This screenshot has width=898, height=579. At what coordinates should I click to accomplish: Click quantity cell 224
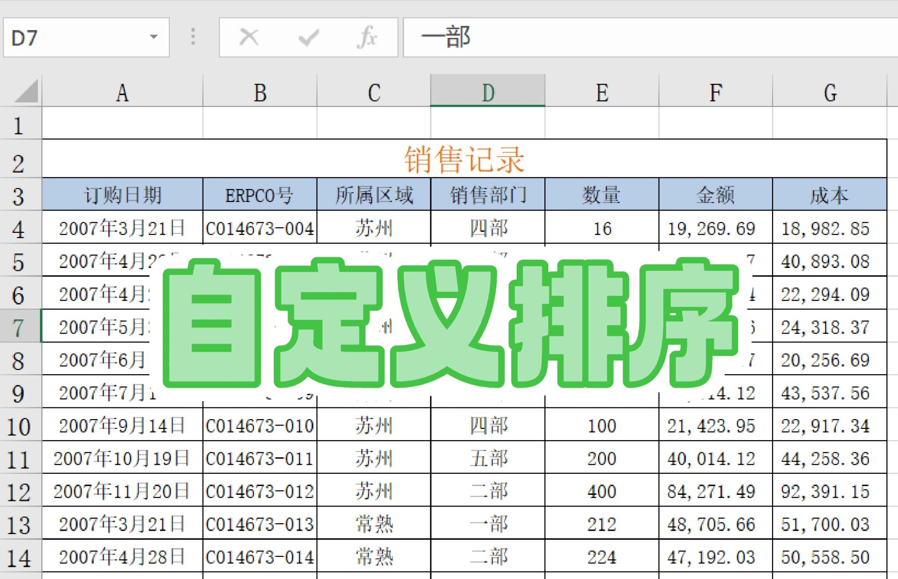(602, 557)
